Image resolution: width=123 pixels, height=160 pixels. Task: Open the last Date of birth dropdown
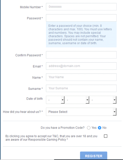point(103,100)
